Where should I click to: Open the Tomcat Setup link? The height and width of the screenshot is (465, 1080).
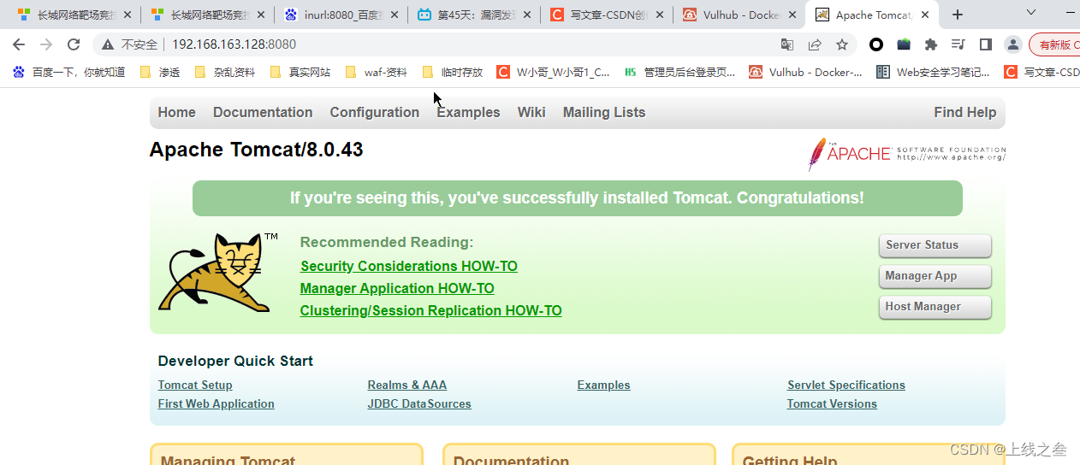pyautogui.click(x=195, y=385)
